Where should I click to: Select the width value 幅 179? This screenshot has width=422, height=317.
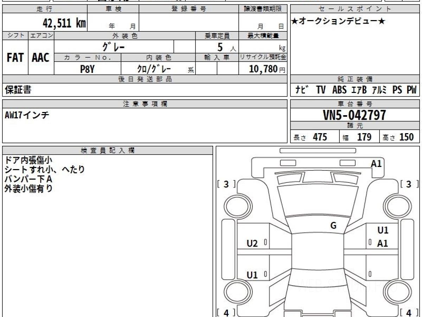pos(357,137)
